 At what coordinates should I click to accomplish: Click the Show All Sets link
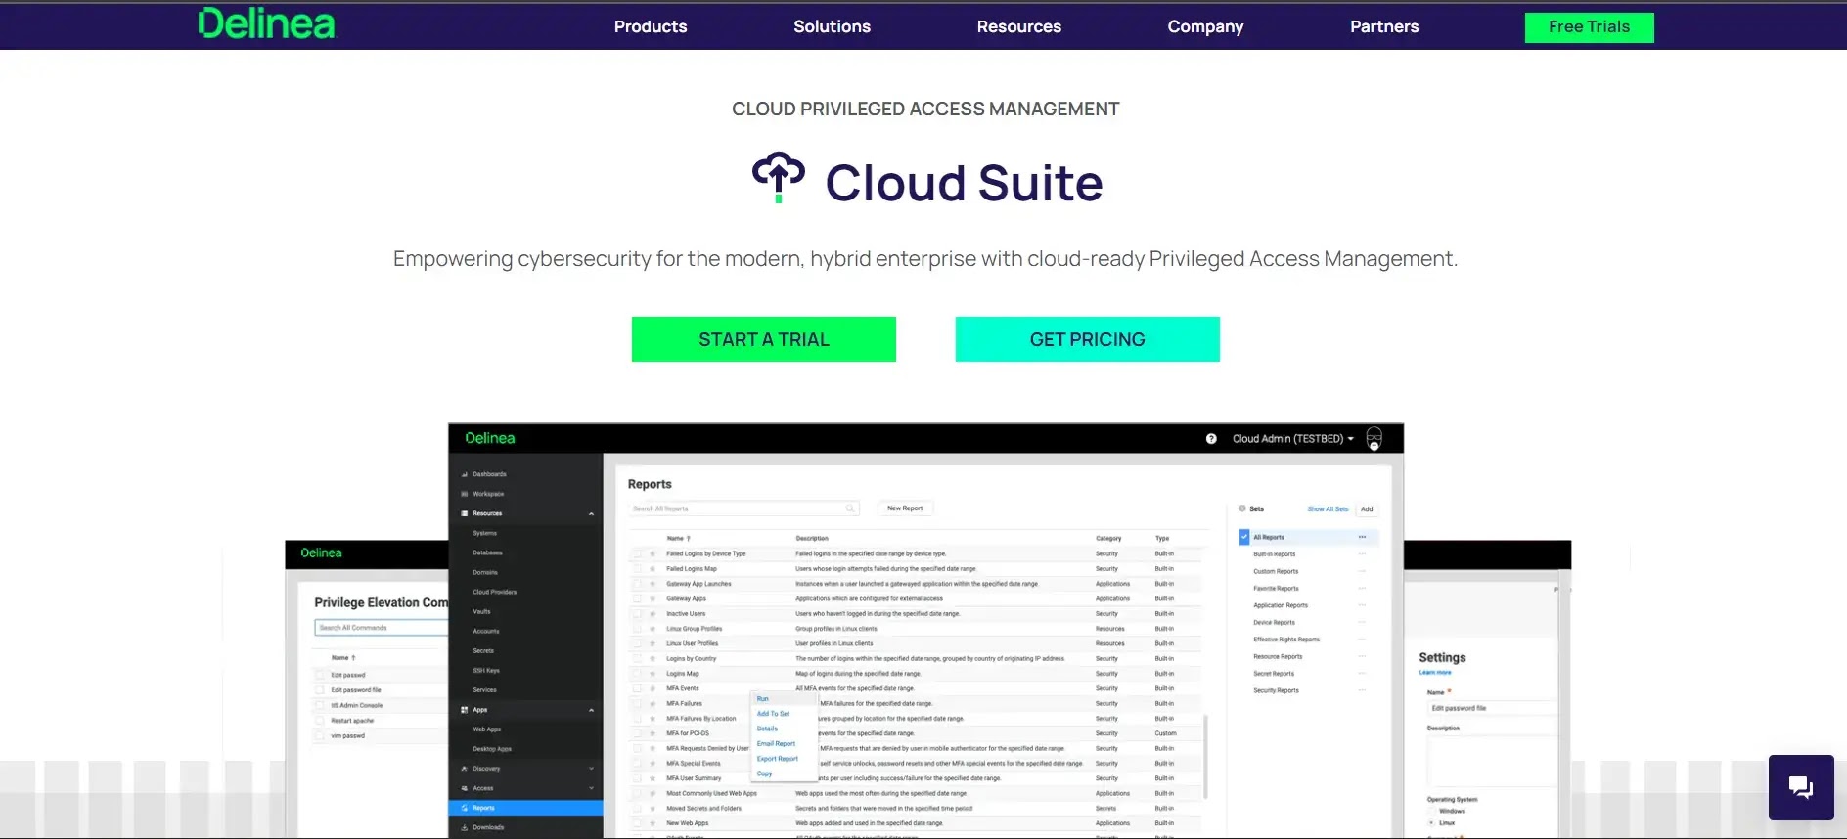click(x=1328, y=509)
